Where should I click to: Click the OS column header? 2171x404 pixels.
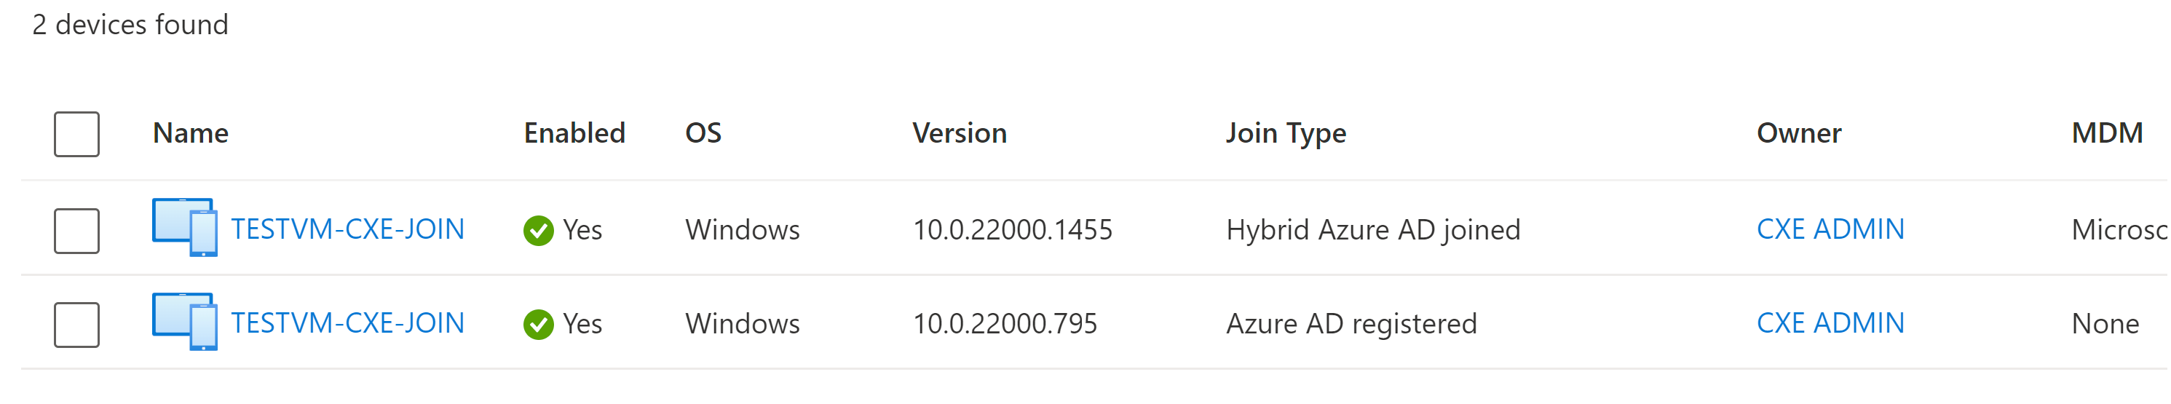[x=704, y=133]
